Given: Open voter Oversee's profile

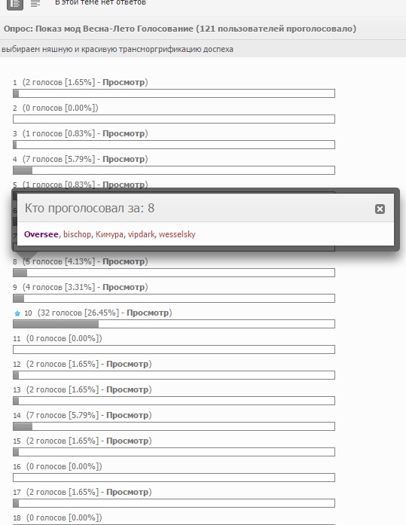Looking at the screenshot, I should (x=41, y=234).
